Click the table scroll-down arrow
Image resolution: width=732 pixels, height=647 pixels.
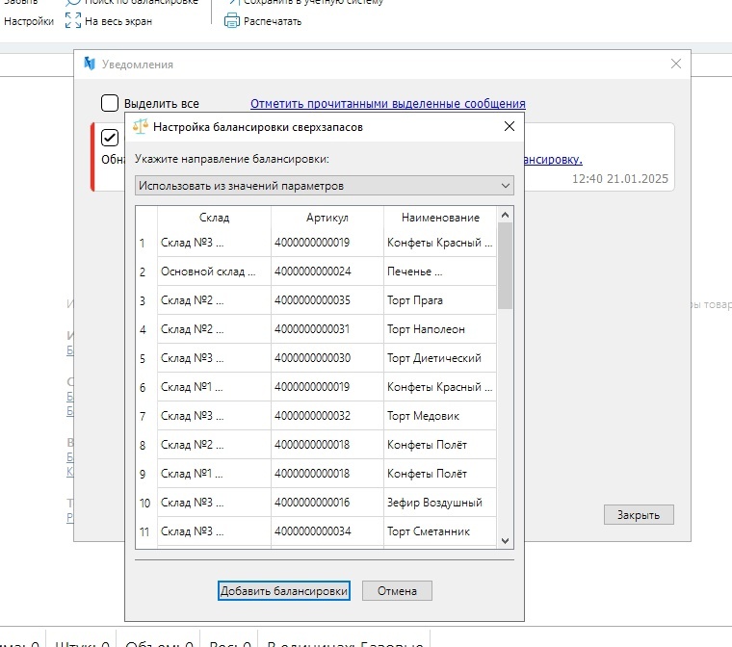coord(505,540)
